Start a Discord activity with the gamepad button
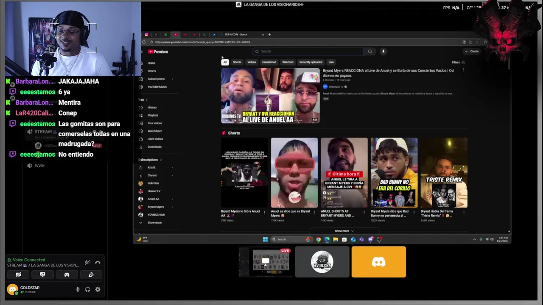The width and height of the screenshot is (543, 305). tap(67, 274)
